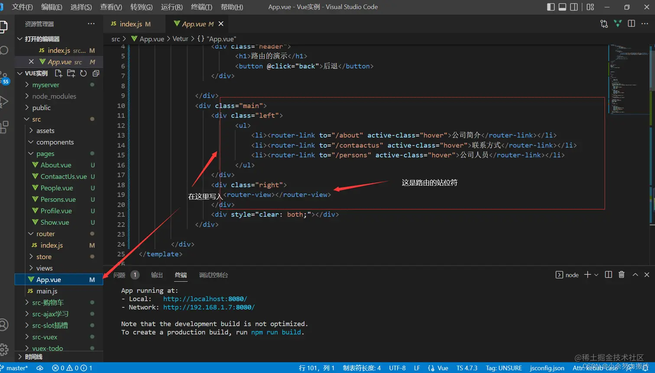Click the Vue language mode in status bar
Viewport: 655px width, 373px height.
point(443,368)
